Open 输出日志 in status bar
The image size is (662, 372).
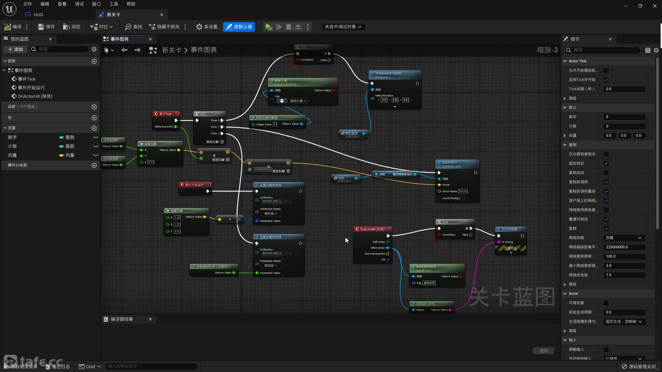pyautogui.click(x=58, y=367)
